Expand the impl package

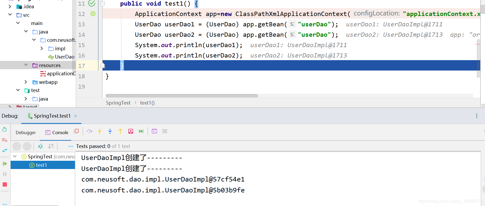pyautogui.click(x=42, y=48)
